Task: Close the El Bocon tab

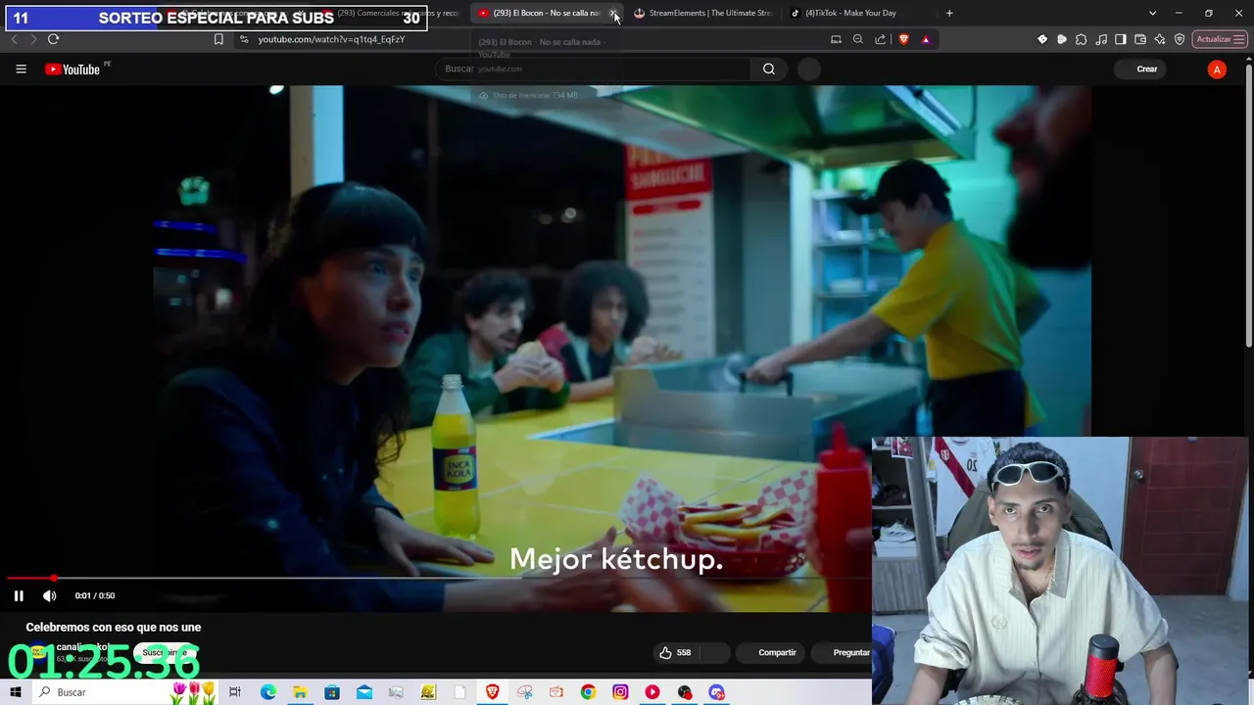Action: pos(613,13)
